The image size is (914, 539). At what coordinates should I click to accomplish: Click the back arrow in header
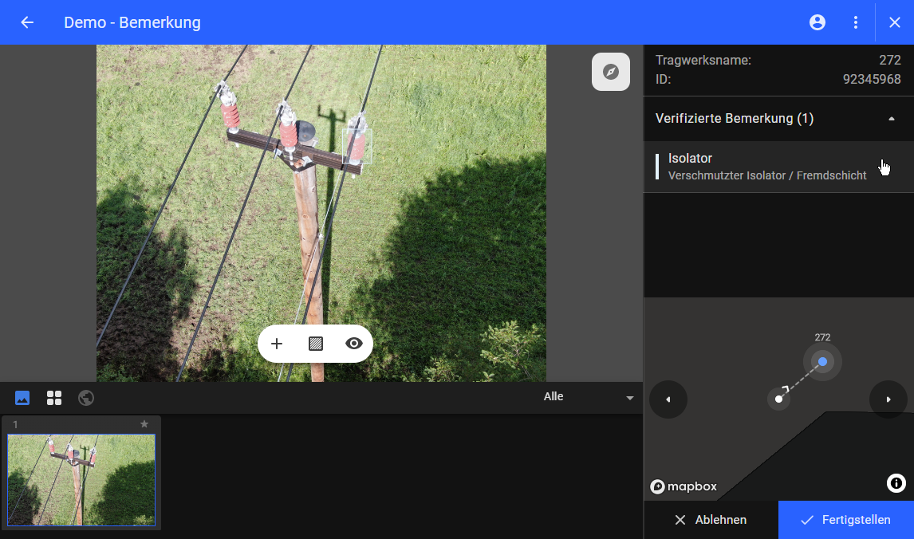[27, 22]
